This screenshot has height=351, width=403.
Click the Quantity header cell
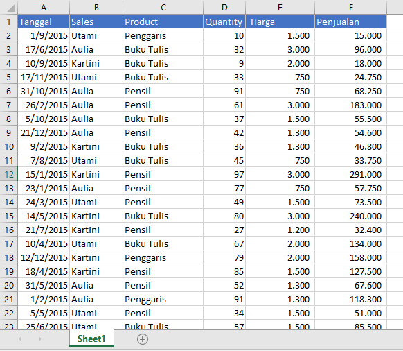(x=224, y=22)
